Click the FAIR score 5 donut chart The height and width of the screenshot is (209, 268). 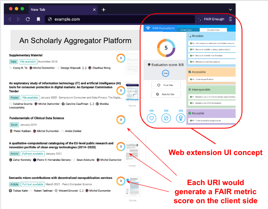click(x=166, y=48)
